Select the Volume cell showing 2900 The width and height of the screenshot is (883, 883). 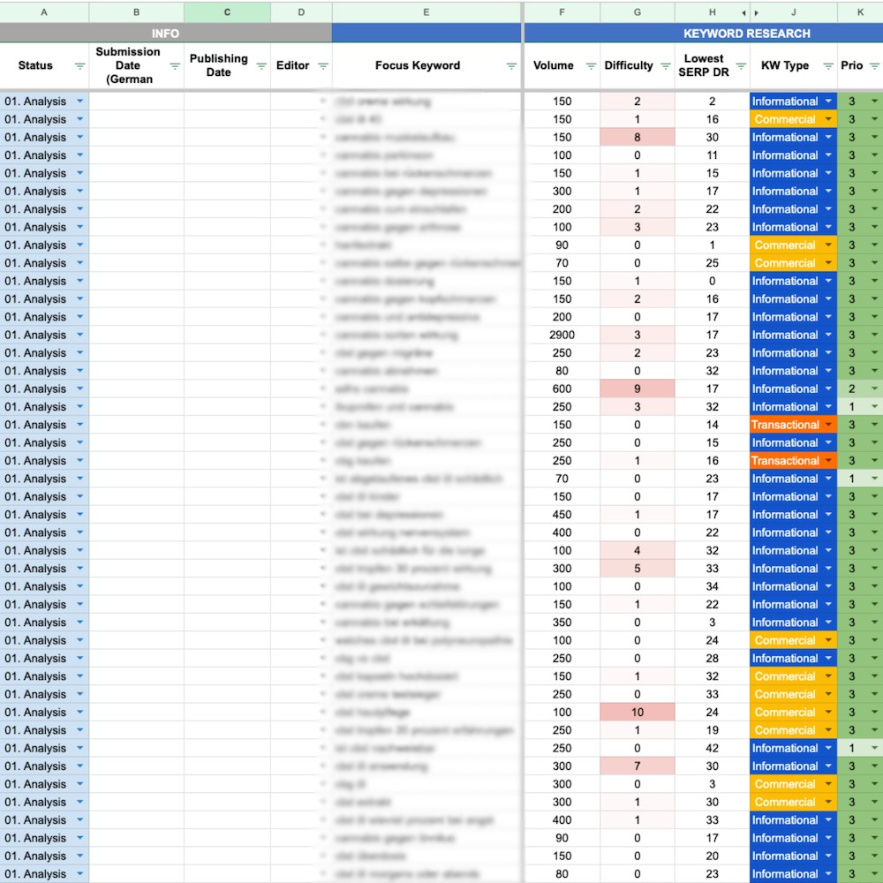(562, 335)
